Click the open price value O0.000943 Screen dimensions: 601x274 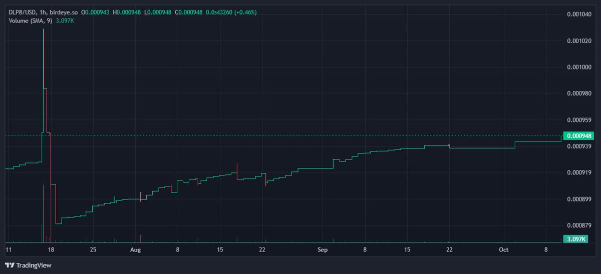(x=95, y=12)
